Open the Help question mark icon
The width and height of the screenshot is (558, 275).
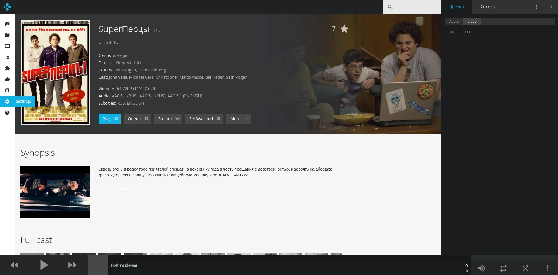pyautogui.click(x=7, y=113)
